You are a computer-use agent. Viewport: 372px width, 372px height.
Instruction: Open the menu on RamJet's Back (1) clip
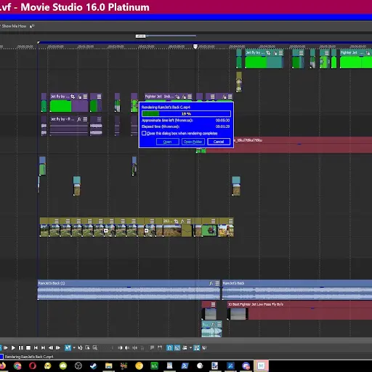point(217,283)
